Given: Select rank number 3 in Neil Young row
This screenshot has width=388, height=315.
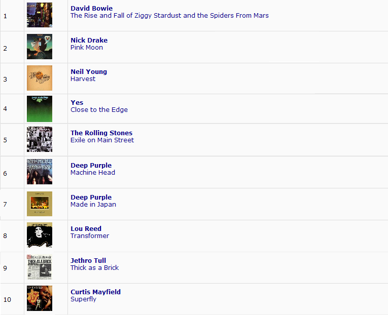Looking at the screenshot, I should click(5, 80).
